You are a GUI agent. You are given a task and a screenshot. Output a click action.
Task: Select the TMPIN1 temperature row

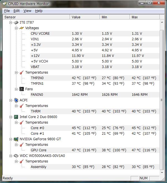95,84
